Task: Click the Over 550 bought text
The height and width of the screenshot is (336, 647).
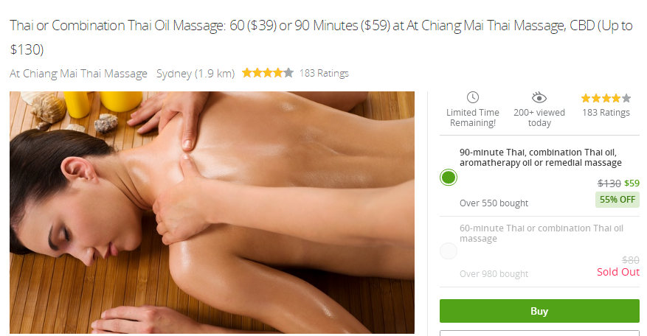Action: point(494,203)
